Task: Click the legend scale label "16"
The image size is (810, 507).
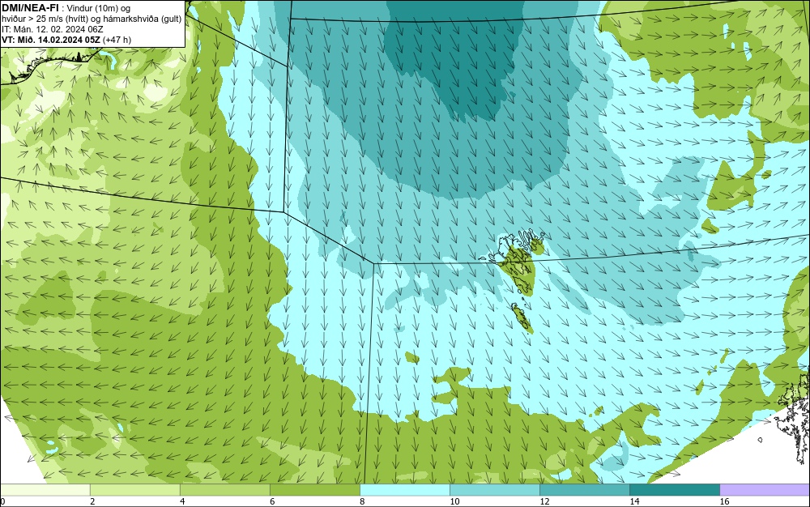Action: (724, 502)
